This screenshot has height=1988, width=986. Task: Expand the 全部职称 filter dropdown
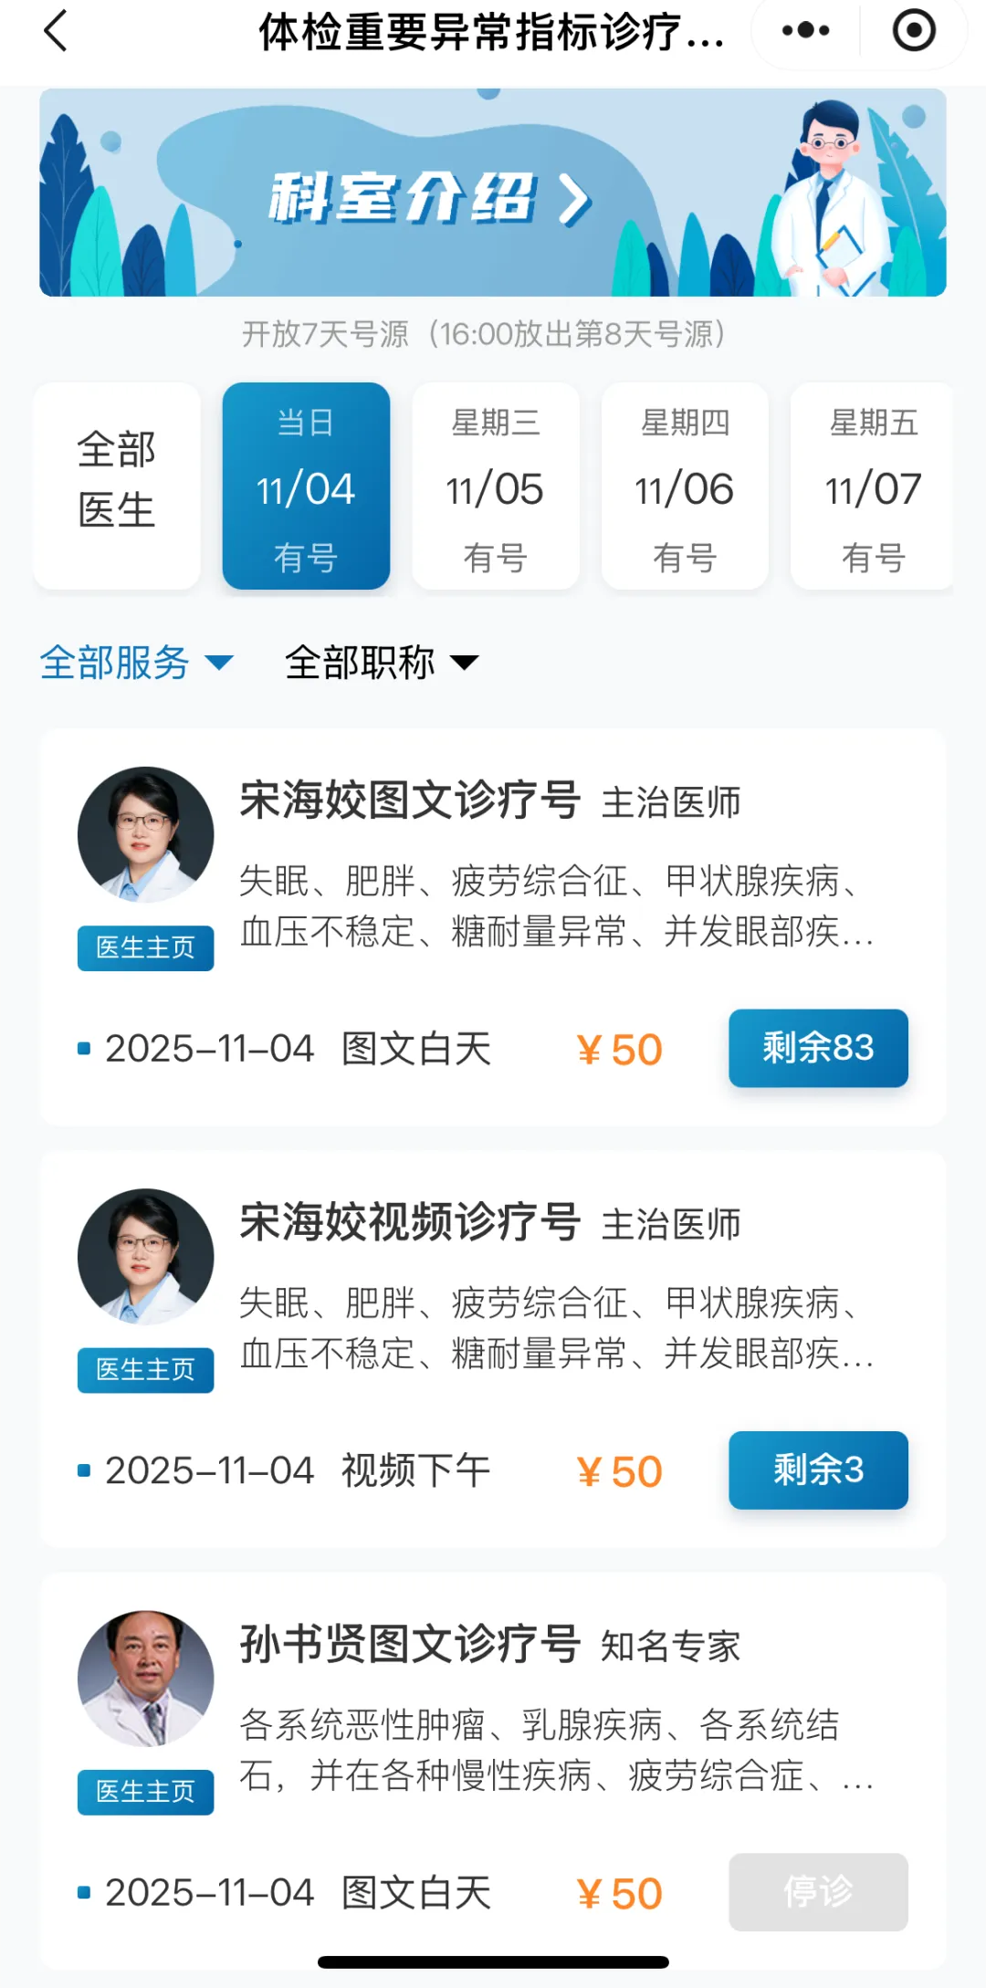tap(381, 663)
